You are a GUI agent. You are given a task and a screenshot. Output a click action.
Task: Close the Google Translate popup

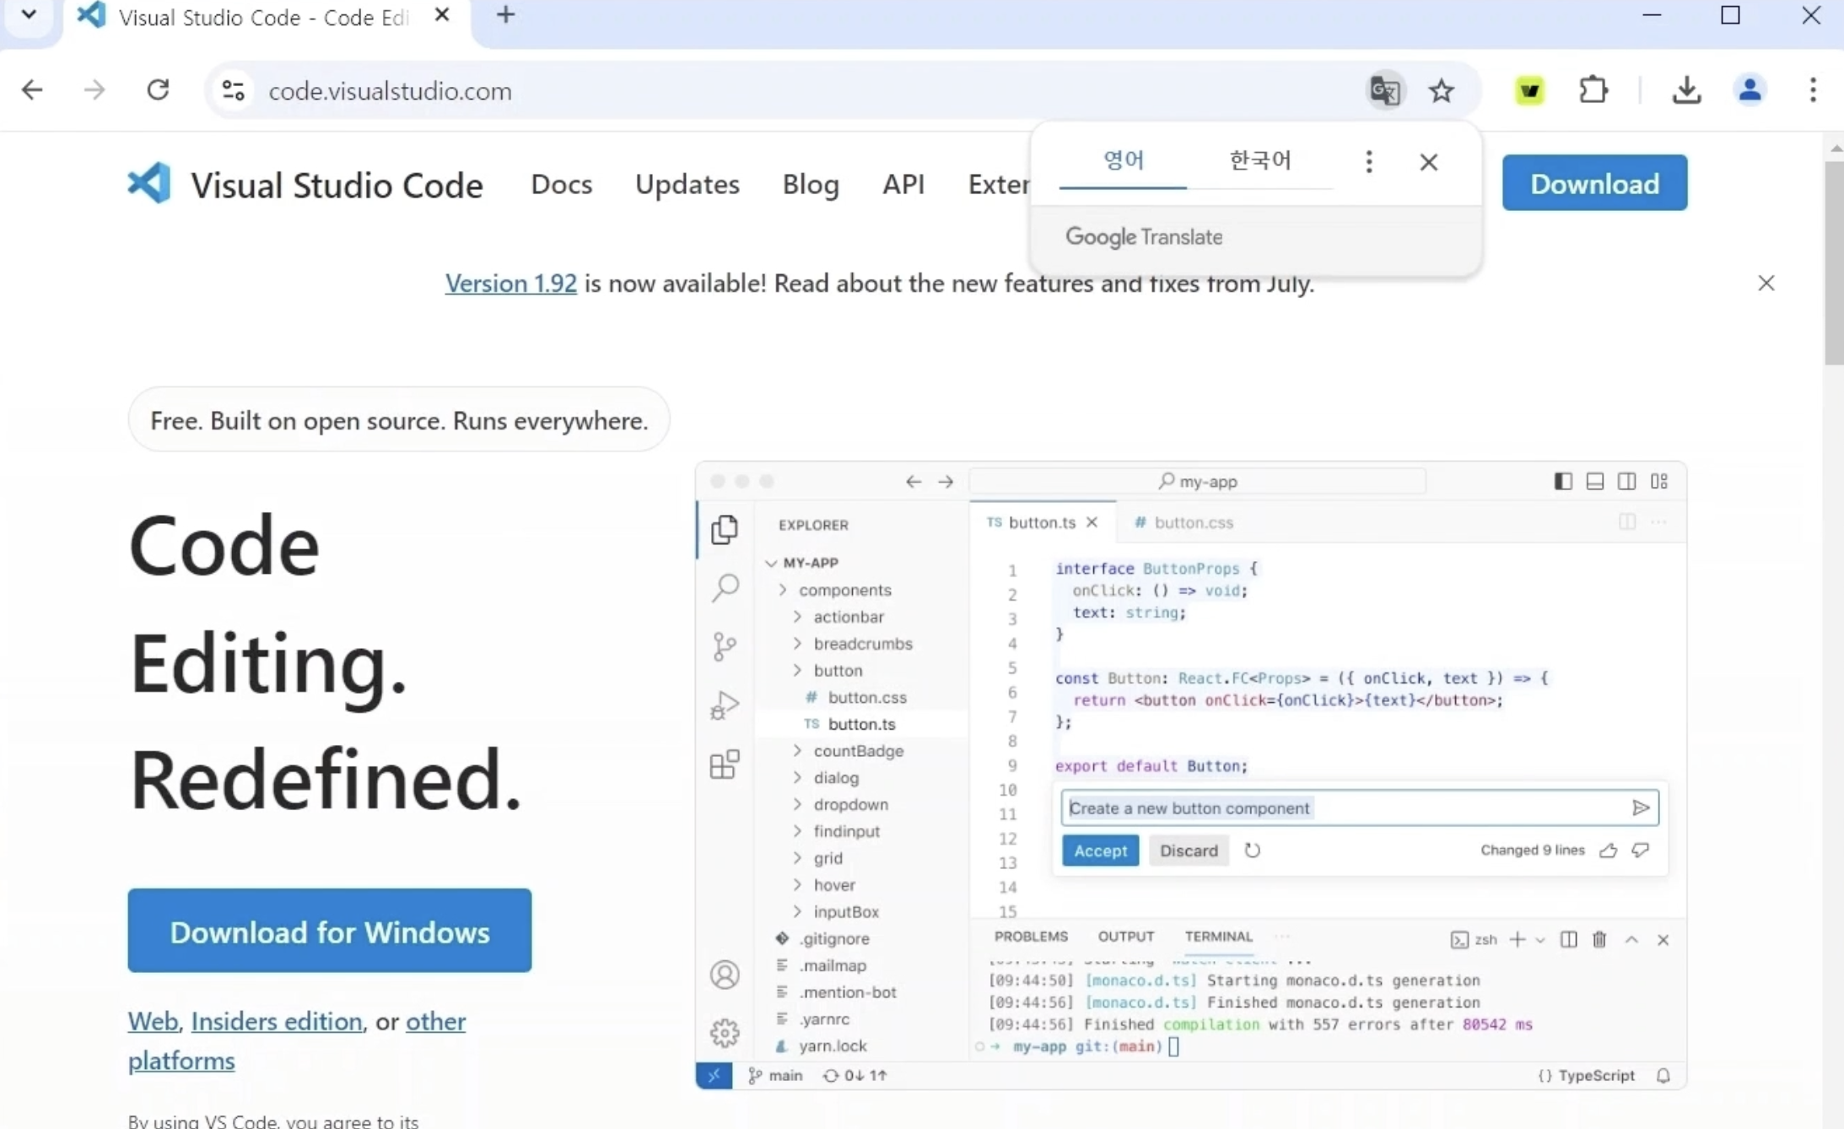(1428, 162)
